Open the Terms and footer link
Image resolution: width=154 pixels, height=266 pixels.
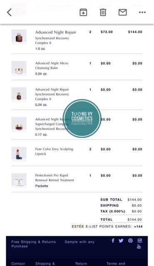point(116,264)
